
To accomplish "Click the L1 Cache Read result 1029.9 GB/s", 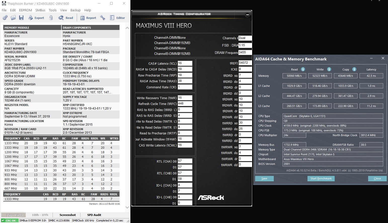I will (x=294, y=86).
